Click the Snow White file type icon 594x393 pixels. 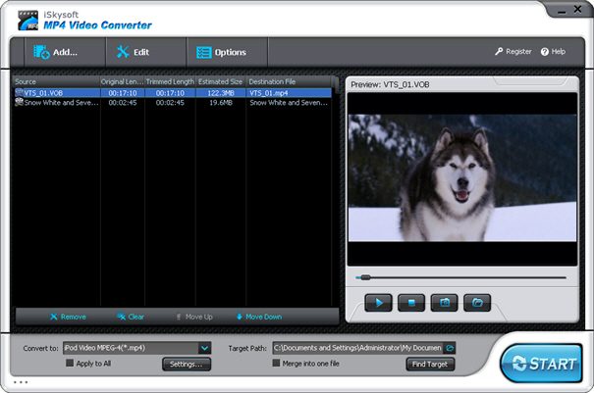19,102
